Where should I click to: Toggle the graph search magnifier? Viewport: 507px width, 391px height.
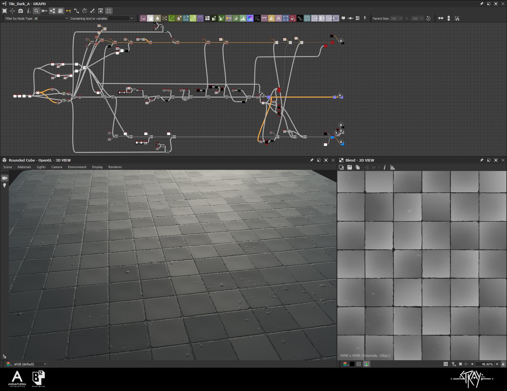click(x=36, y=11)
